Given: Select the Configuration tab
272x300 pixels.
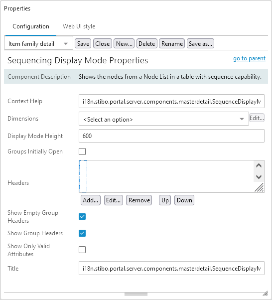Looking at the screenshot, I should [31, 26].
